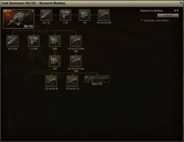
Task: Select the V-2IS engine module
Action: pyautogui.click(x=65, y=15)
